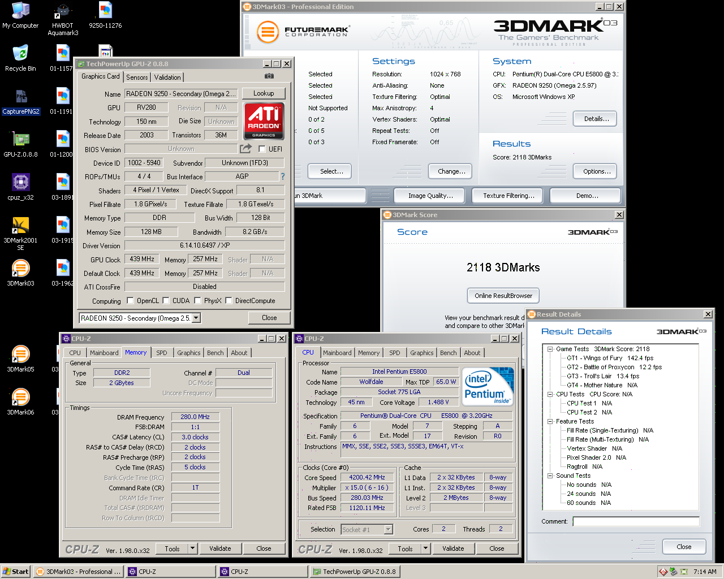The image size is (724, 579).
Task: Click Validate in the CPU-Z CPU window
Action: pyautogui.click(x=453, y=548)
